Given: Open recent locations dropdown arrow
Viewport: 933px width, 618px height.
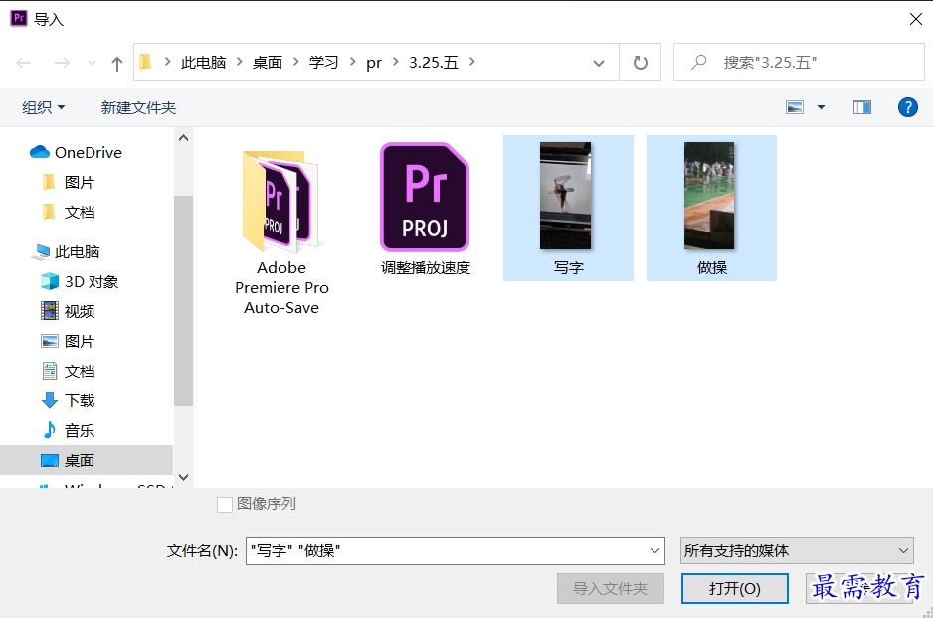Looking at the screenshot, I should click(92, 63).
